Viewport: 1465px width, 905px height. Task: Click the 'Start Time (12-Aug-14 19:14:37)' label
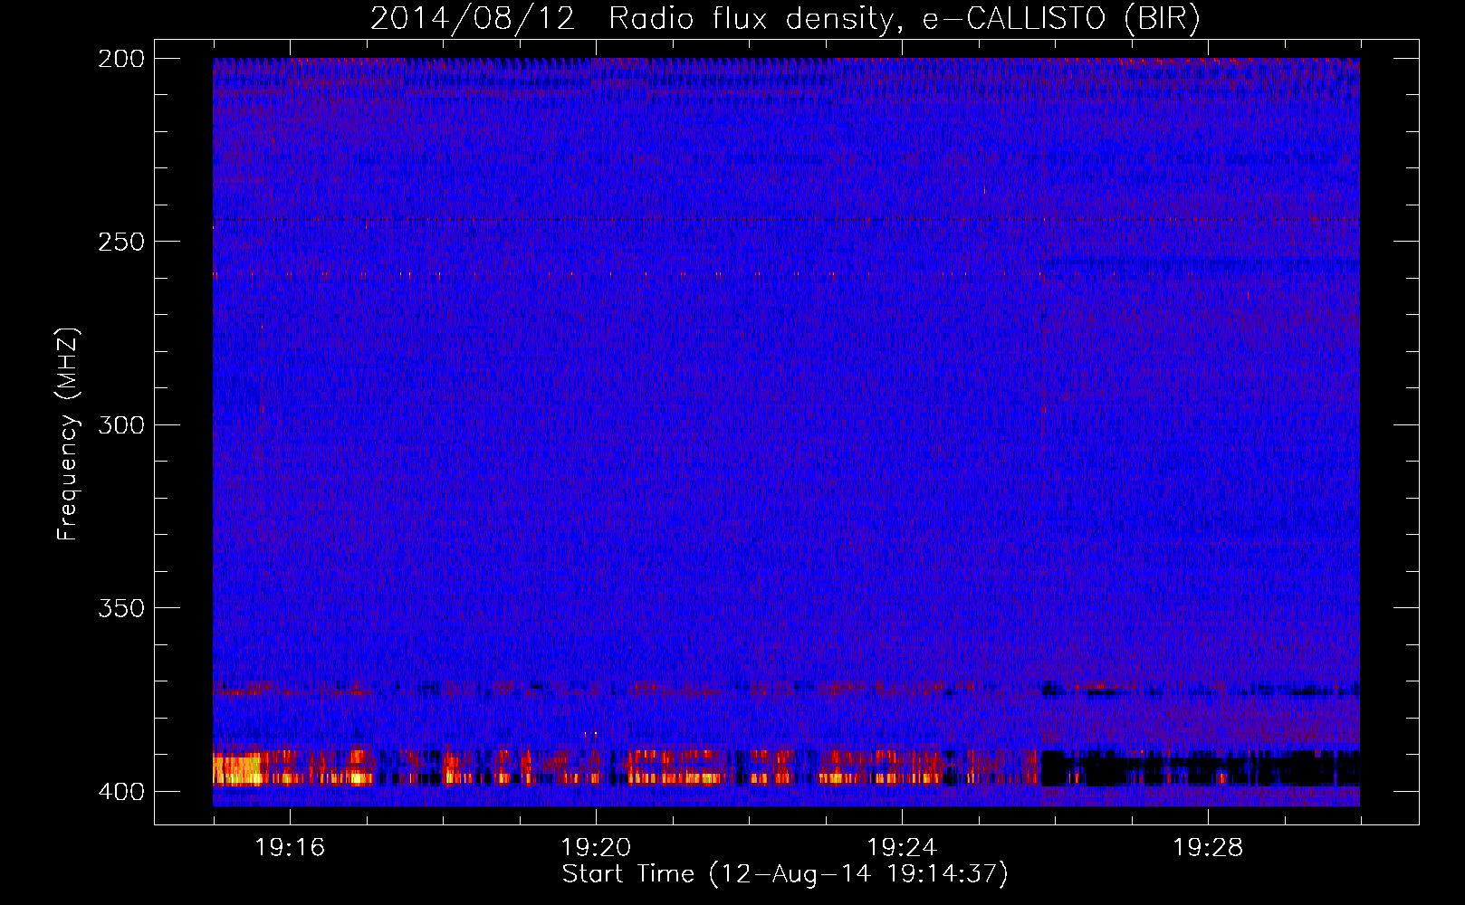click(x=785, y=874)
